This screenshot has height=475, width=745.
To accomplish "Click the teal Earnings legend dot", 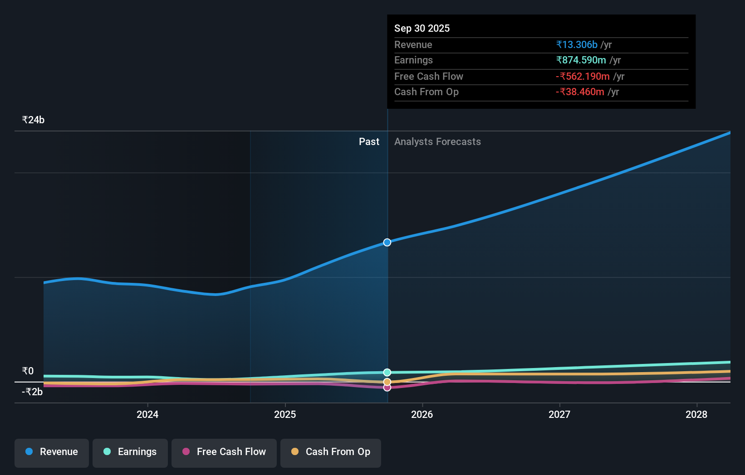I will (107, 451).
